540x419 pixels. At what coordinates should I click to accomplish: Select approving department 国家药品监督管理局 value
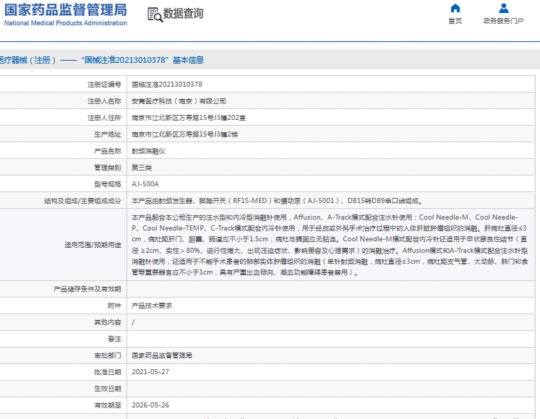[x=162, y=355]
